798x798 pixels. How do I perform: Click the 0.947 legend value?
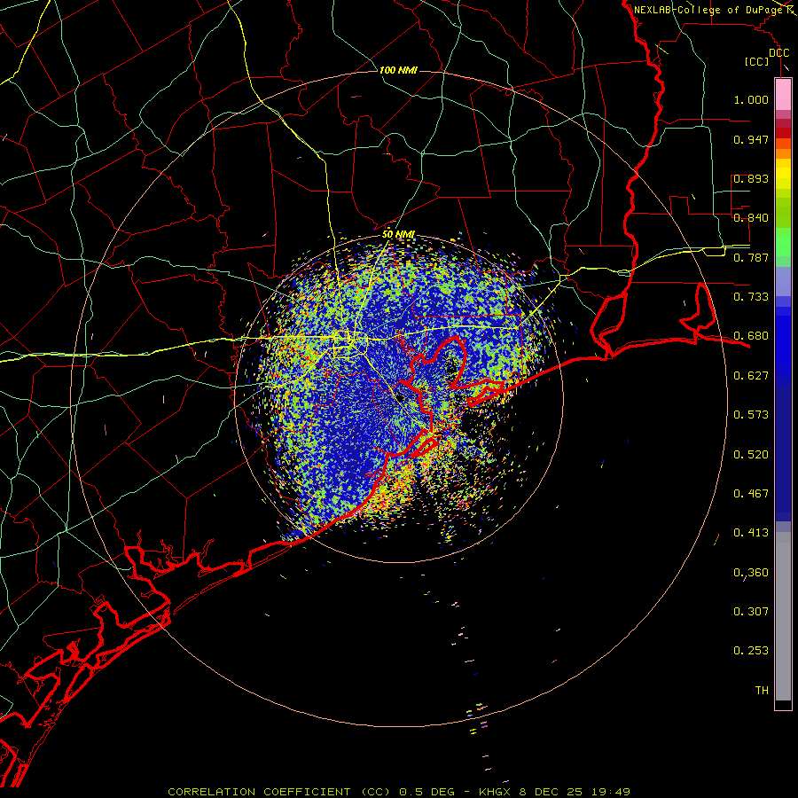(751, 139)
